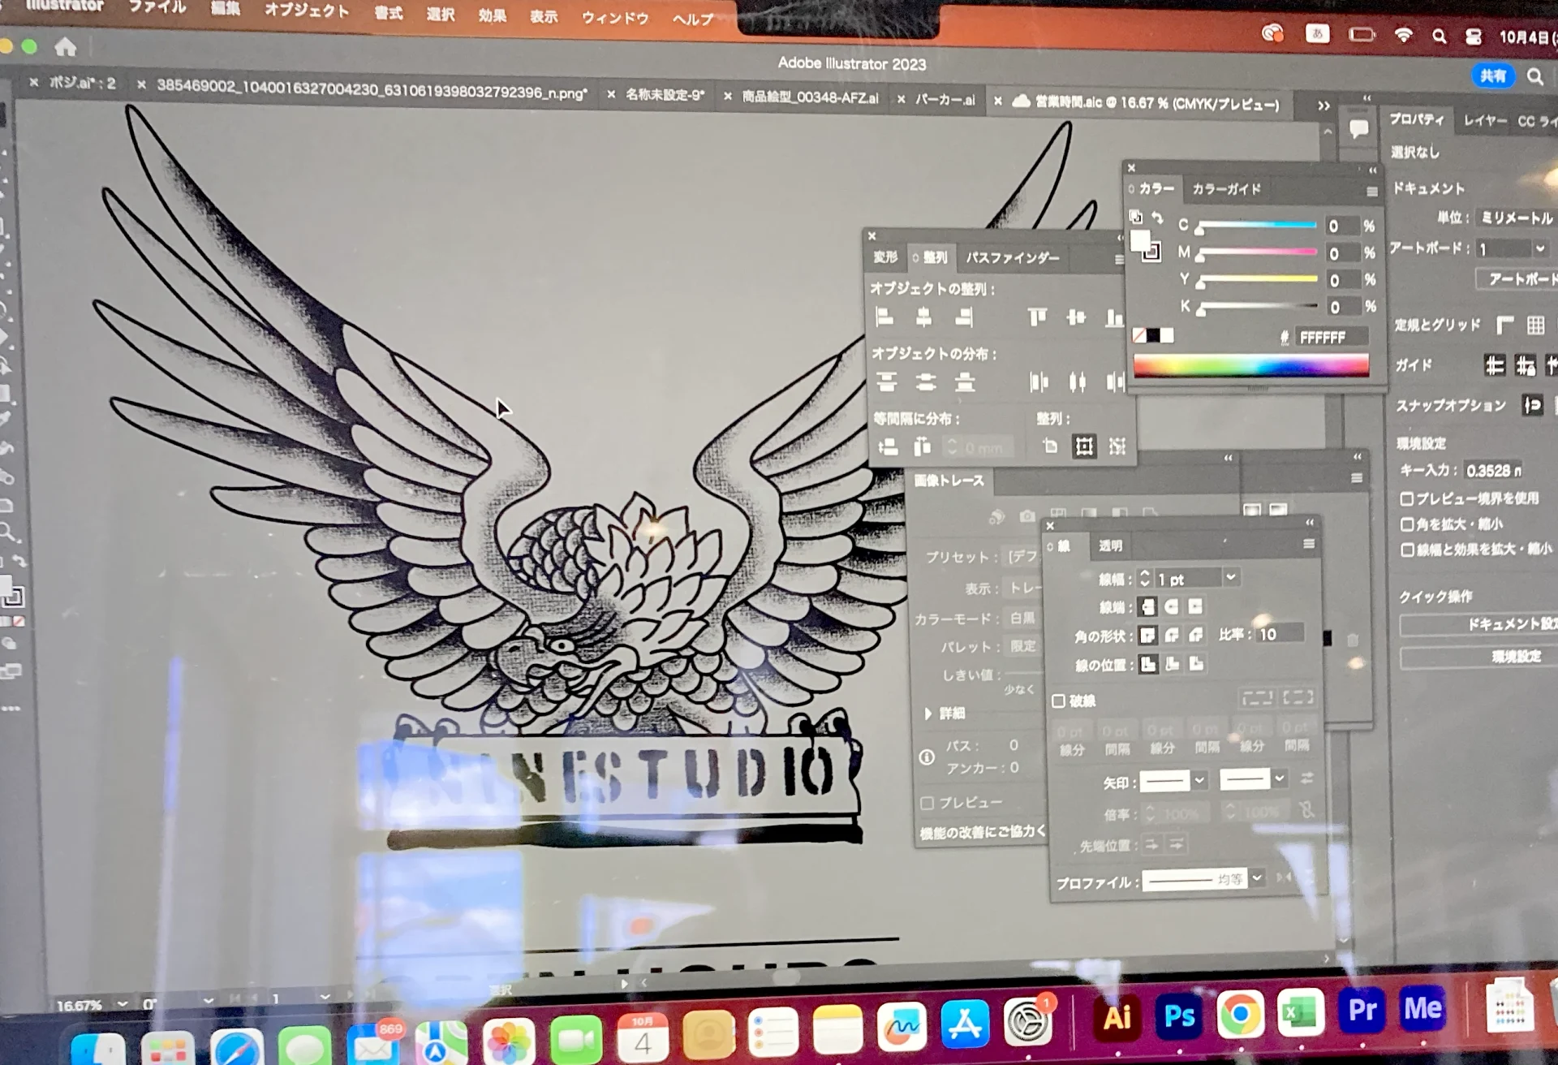This screenshot has height=1065, width=1558.
Task: Click horizontal distribute center icon
Action: pyautogui.click(x=1077, y=382)
